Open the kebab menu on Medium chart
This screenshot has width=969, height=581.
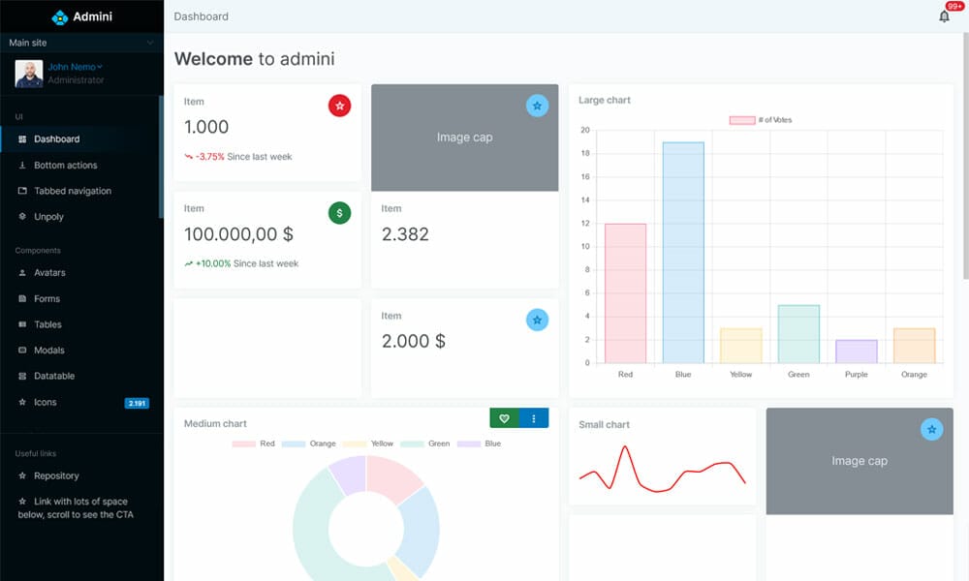534,418
